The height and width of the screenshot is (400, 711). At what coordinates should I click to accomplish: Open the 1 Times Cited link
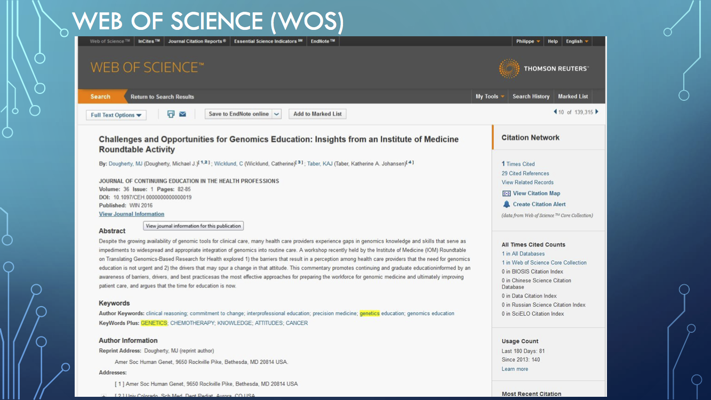point(518,164)
